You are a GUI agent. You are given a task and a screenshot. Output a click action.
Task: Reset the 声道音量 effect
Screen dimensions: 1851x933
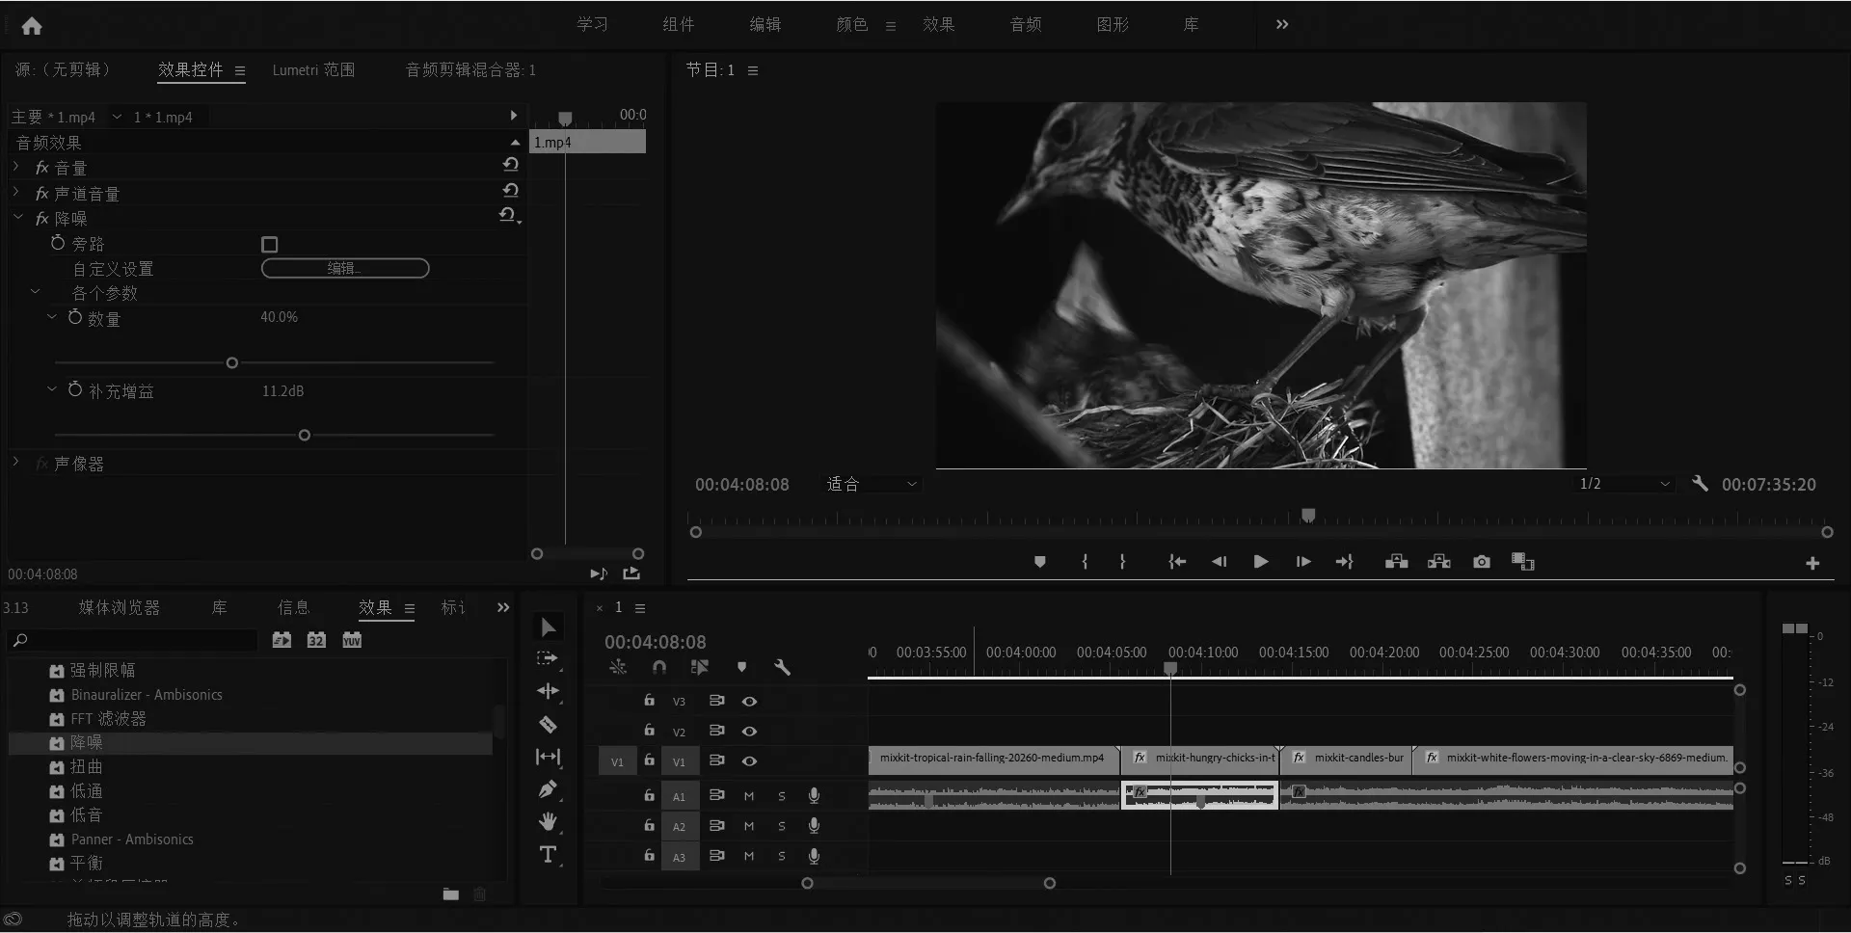tap(510, 191)
